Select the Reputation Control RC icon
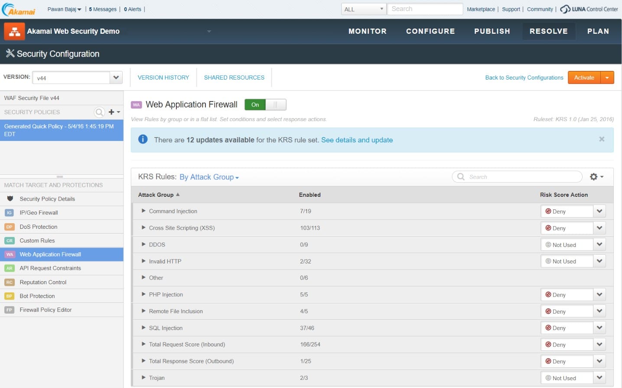 coord(9,282)
